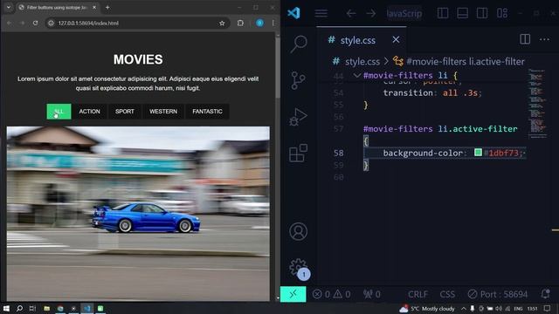
Task: Open the color picker swatch for #1dbf73
Action: click(478, 153)
